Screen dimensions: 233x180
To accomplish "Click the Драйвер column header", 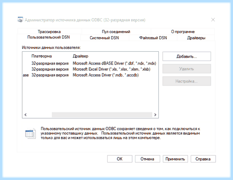I will click(80, 56).
